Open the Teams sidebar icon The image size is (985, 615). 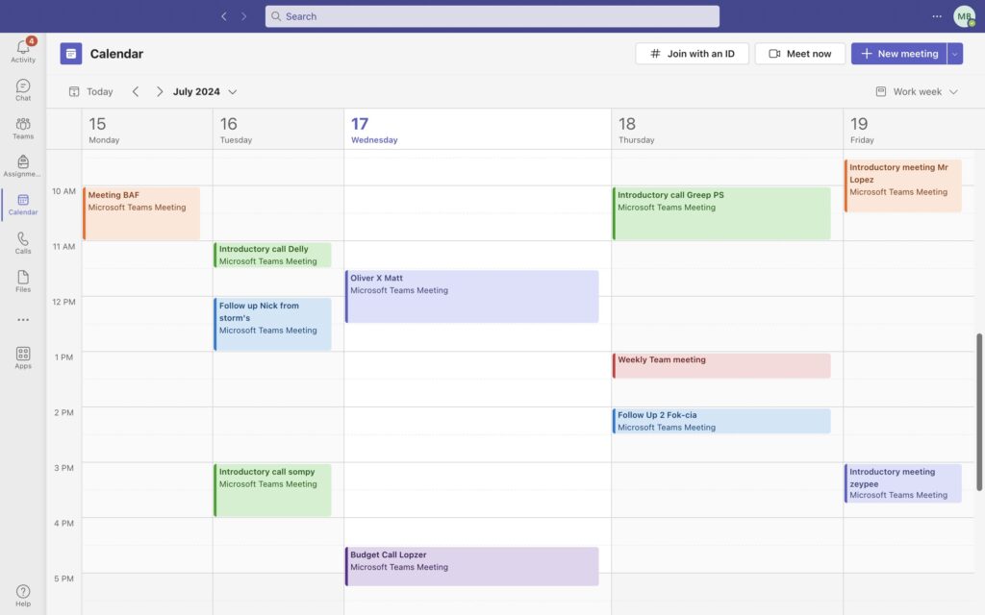(23, 128)
